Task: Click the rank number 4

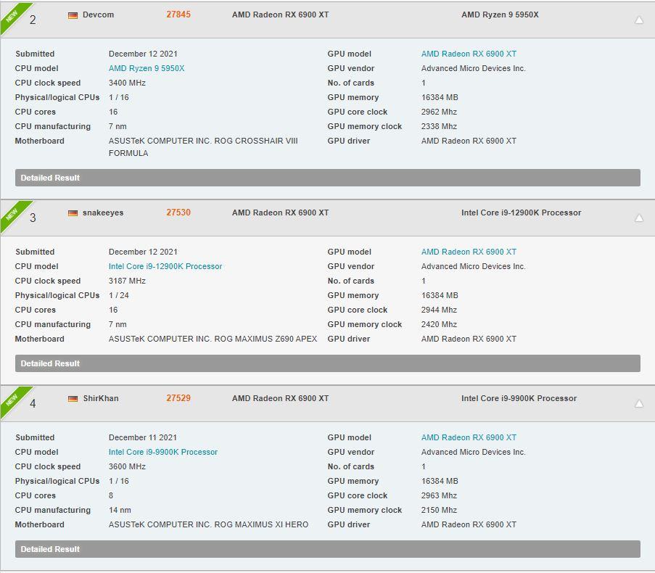Action: (x=33, y=403)
